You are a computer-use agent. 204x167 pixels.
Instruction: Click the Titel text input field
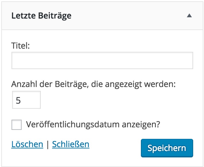pyautogui.click(x=102, y=61)
